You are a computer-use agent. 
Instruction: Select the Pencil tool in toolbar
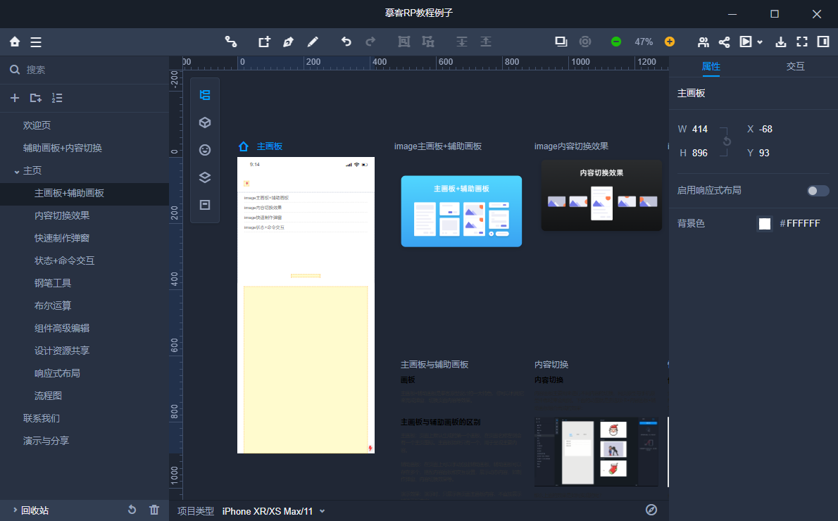click(313, 42)
